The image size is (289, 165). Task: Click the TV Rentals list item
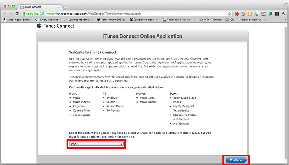pyautogui.click(x=113, y=111)
